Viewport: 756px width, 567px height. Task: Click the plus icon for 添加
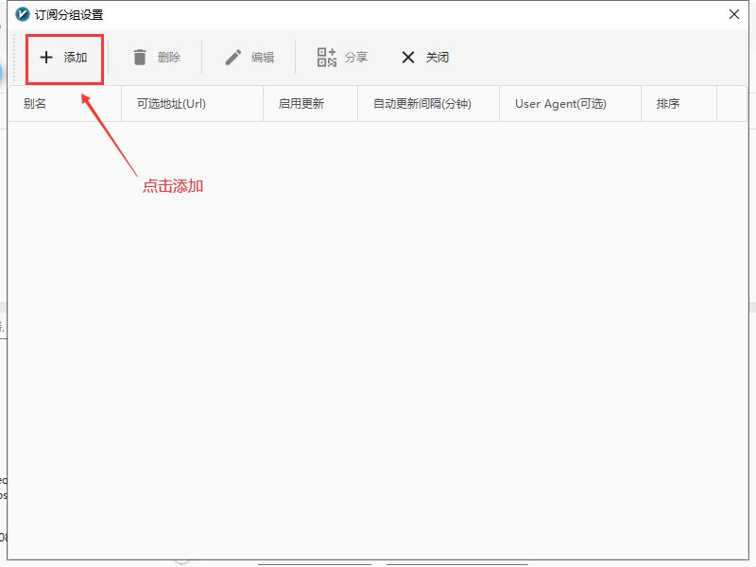46,58
